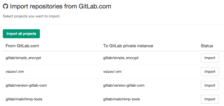Viewport: 224px width, 106px height.
Task: Click the To GitLab private instance header
Action: [128, 46]
